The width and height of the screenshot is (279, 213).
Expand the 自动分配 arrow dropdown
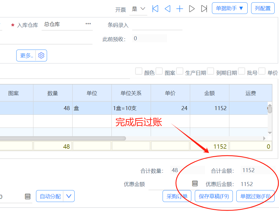click(69, 196)
